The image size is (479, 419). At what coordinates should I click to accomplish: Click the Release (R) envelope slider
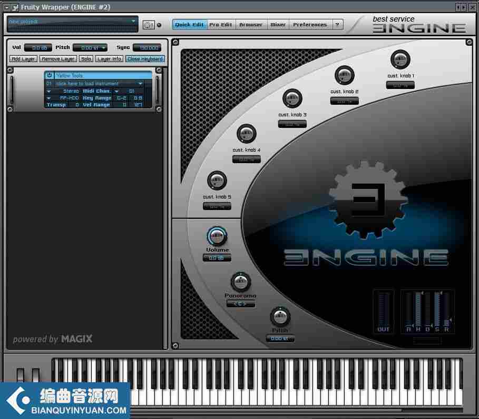pos(447,309)
